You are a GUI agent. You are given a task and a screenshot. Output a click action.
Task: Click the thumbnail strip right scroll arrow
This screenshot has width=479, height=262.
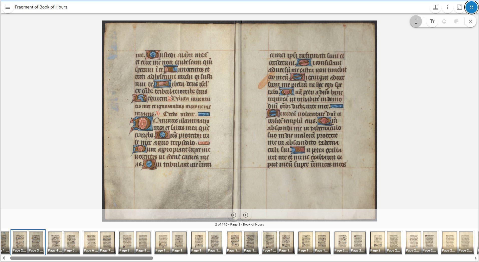[x=475, y=258]
